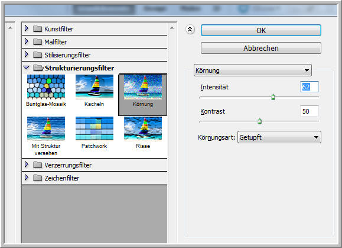
Task: Click the Verzerrungsfilter folder icon
Action: (38, 165)
